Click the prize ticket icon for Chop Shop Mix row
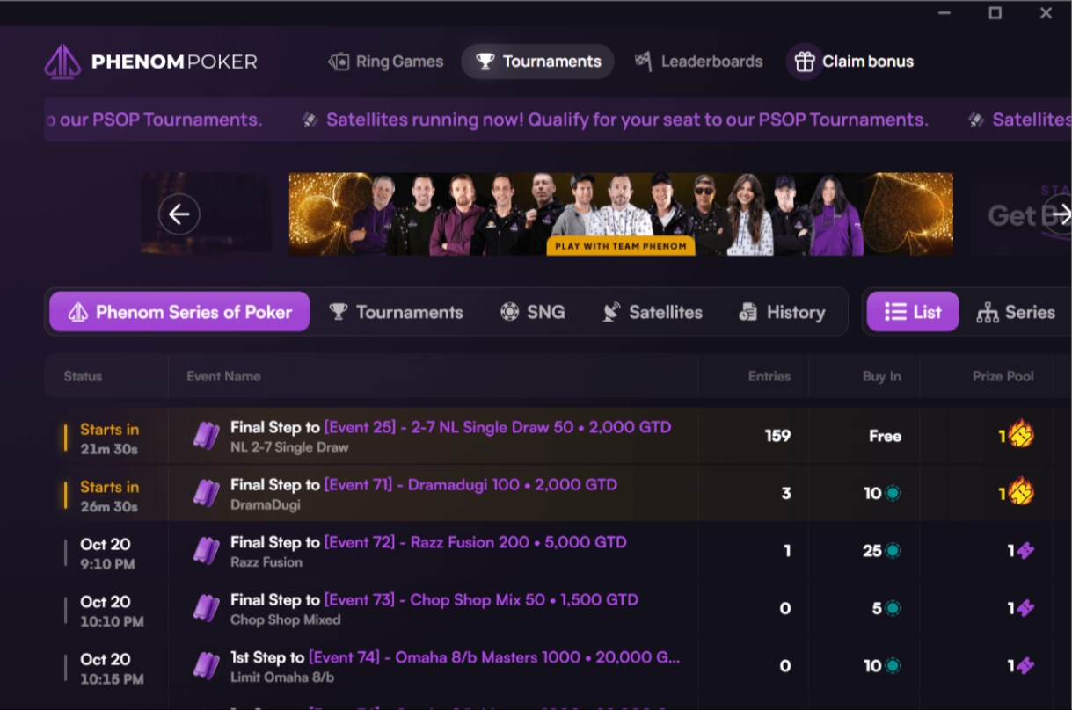The image size is (1072, 710). pyautogui.click(x=1025, y=608)
